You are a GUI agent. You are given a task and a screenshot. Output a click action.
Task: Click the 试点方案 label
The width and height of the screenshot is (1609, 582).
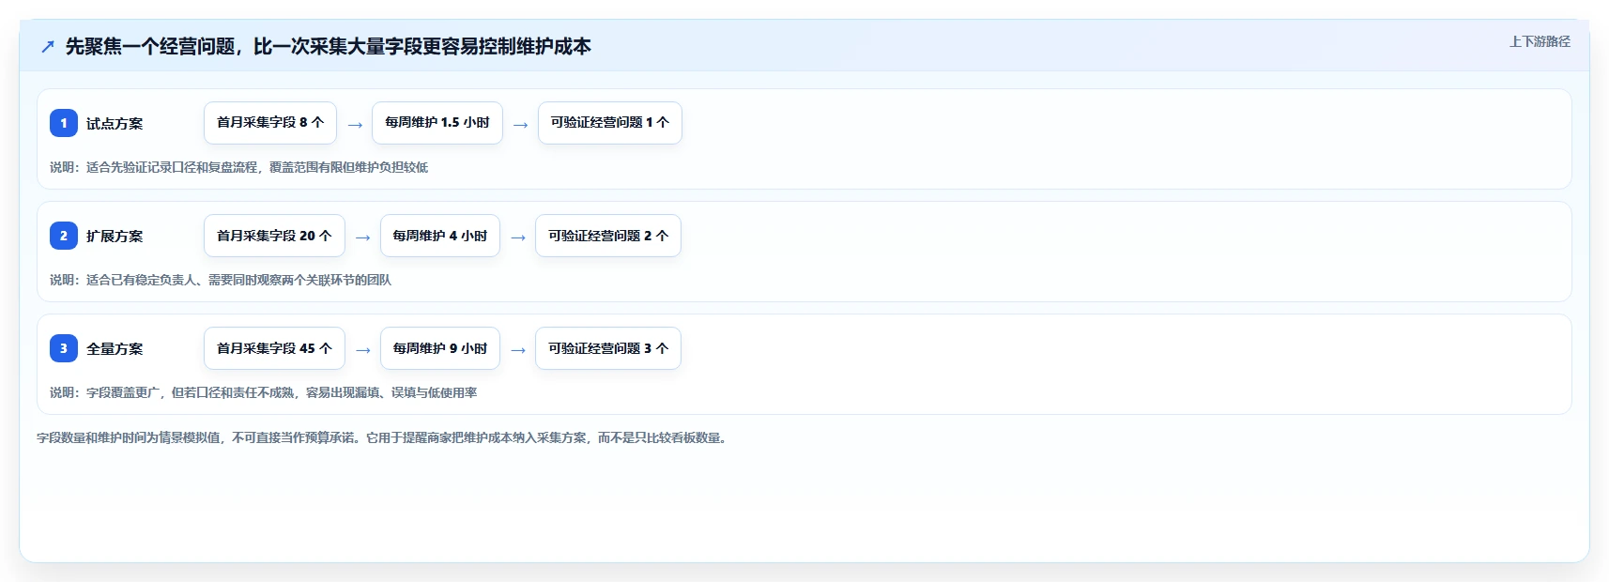point(115,124)
